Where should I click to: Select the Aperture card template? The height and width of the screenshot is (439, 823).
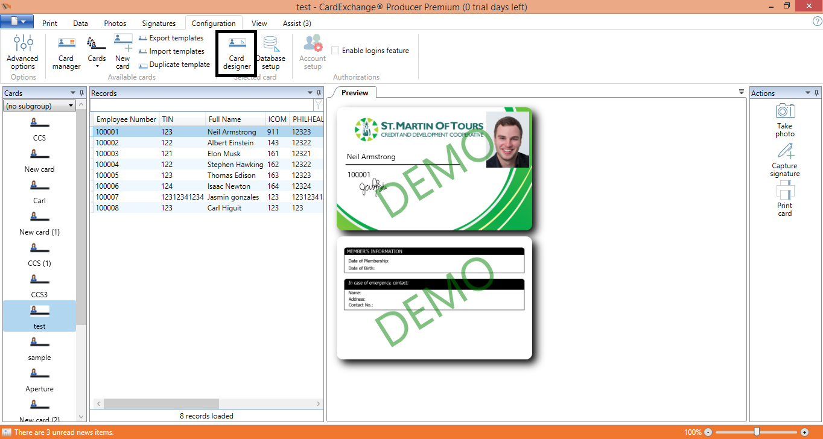click(x=39, y=380)
